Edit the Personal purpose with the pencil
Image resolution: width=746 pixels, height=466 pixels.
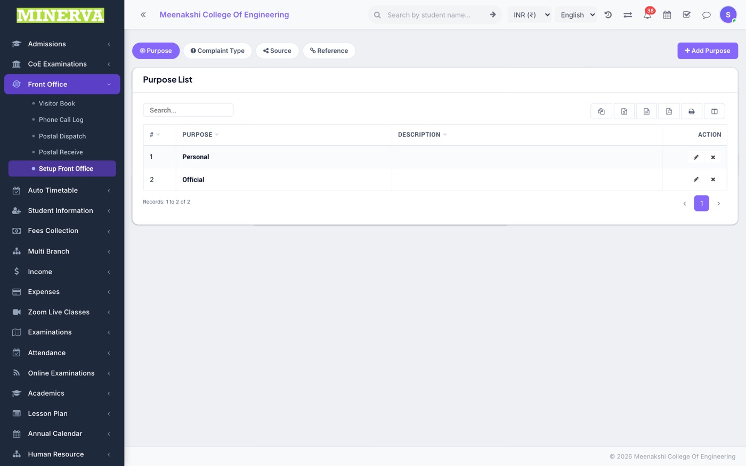(x=696, y=157)
